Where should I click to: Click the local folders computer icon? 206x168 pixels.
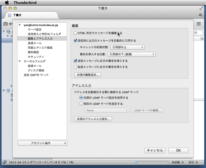coord(8,91)
